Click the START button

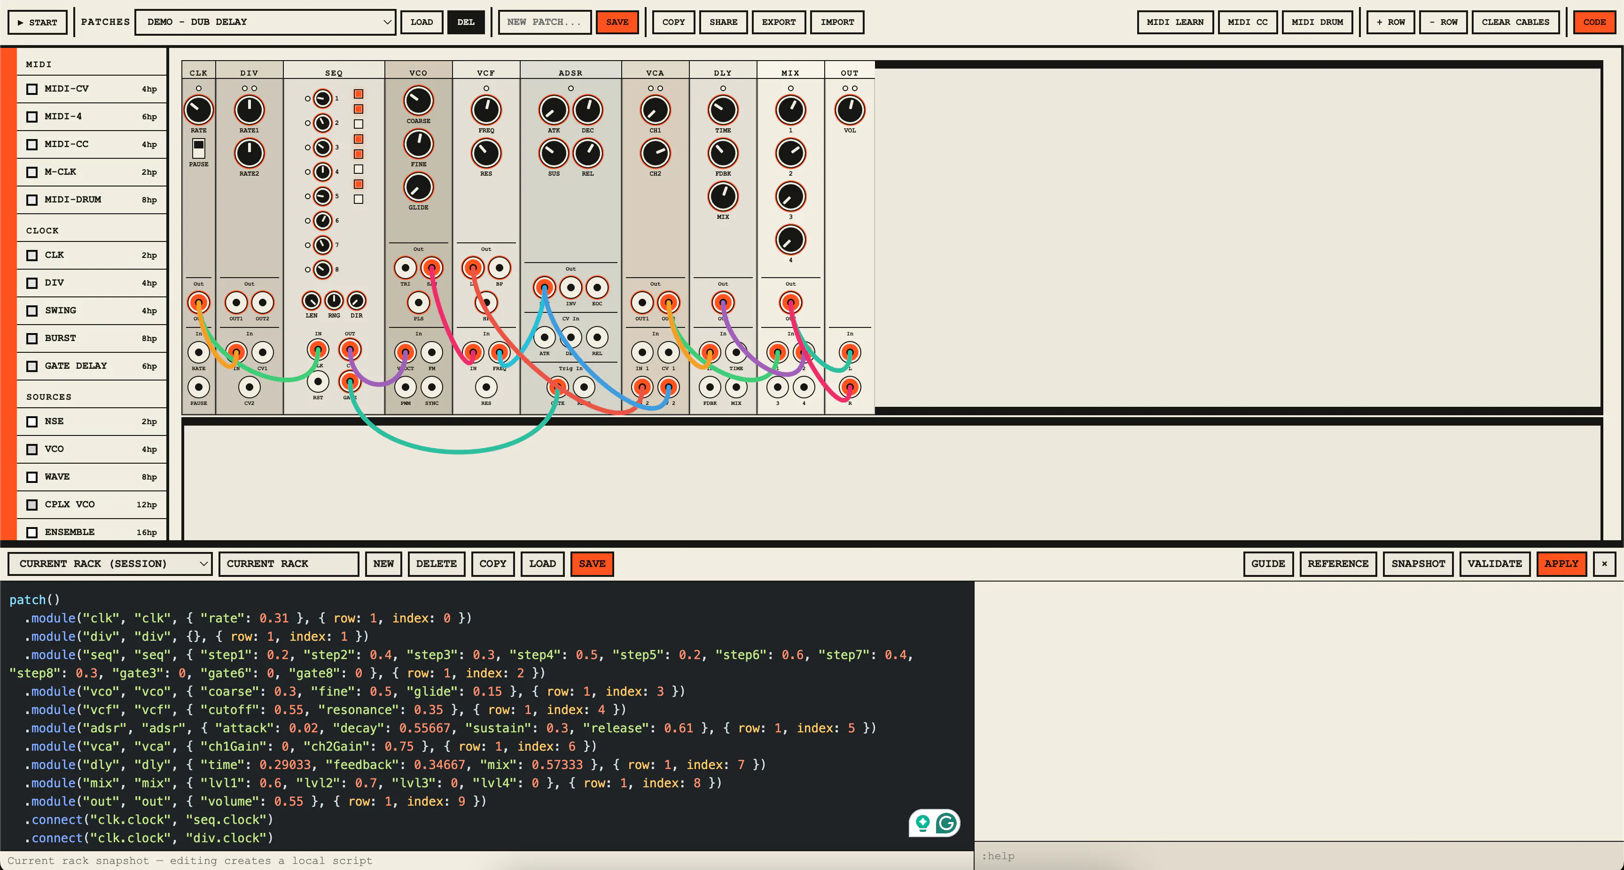tap(37, 22)
